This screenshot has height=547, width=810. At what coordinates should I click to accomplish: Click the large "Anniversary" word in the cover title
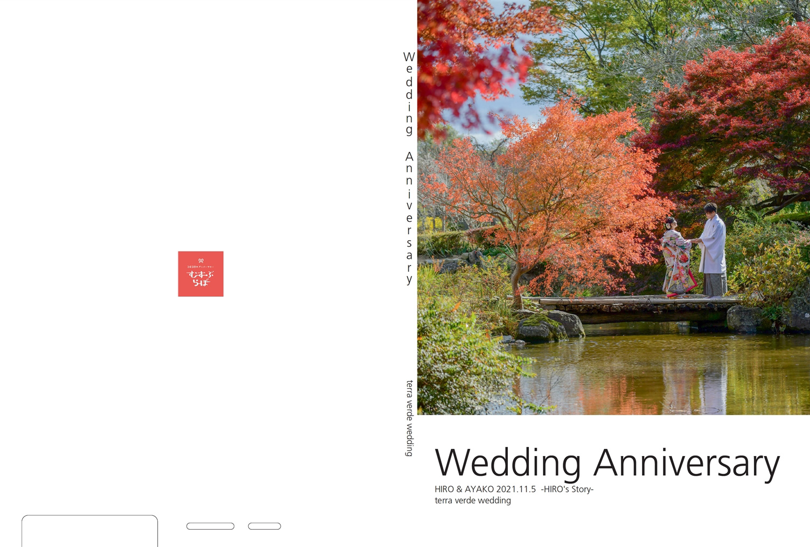[687, 462]
